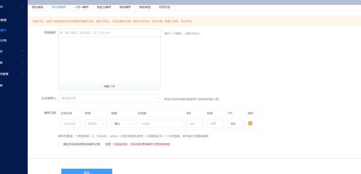Collapse the DNS sidebar section chevron
Image resolution: width=361 pixels, height=174 pixels.
pos(22,7)
